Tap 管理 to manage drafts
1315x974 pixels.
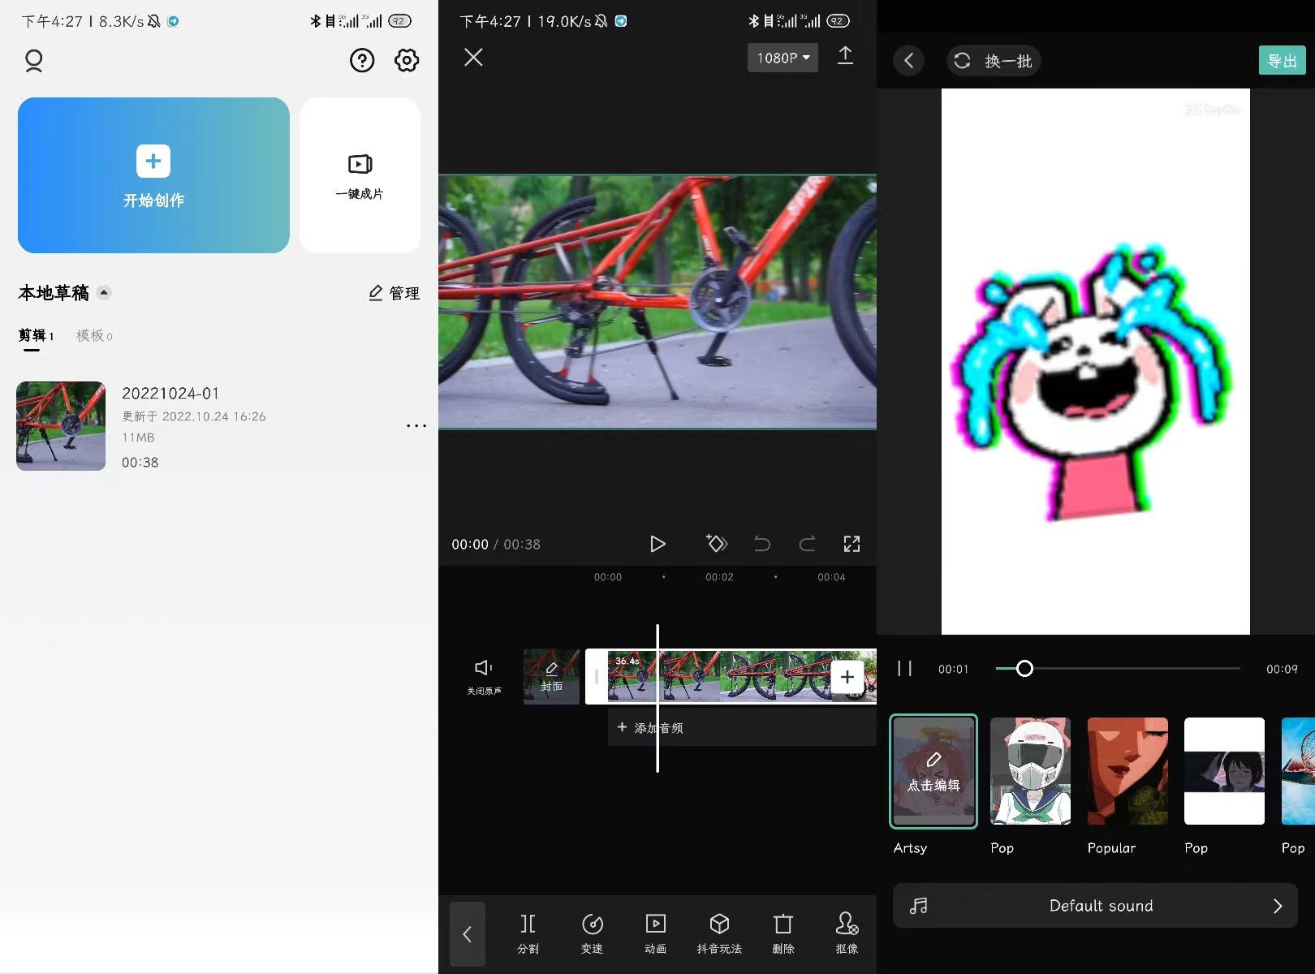tap(394, 293)
